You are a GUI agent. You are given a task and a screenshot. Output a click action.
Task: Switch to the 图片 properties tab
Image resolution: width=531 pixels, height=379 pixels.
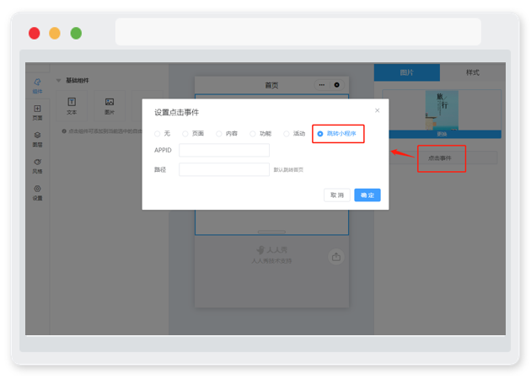pyautogui.click(x=407, y=72)
